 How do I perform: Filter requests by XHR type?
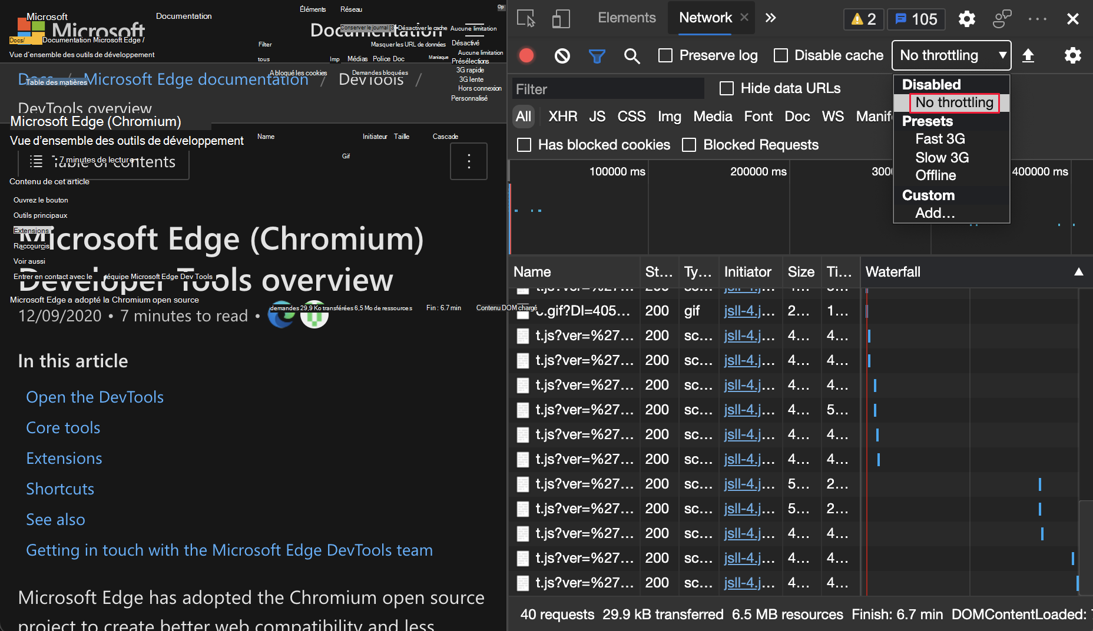pos(562,117)
